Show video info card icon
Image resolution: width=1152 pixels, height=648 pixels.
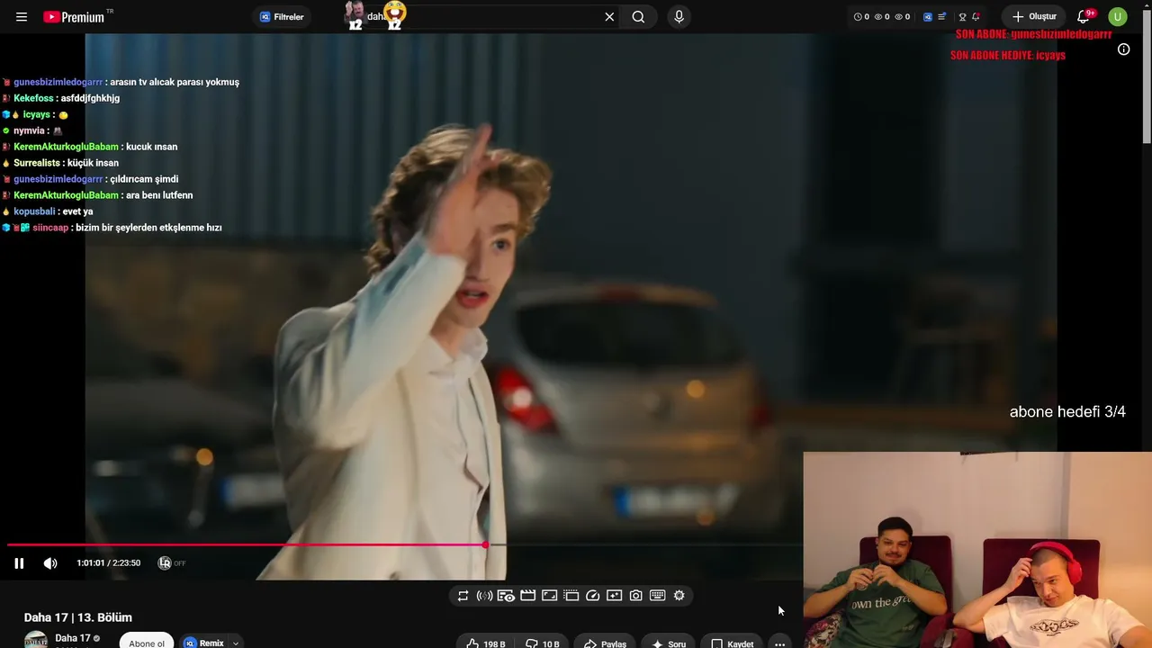[x=1123, y=49]
